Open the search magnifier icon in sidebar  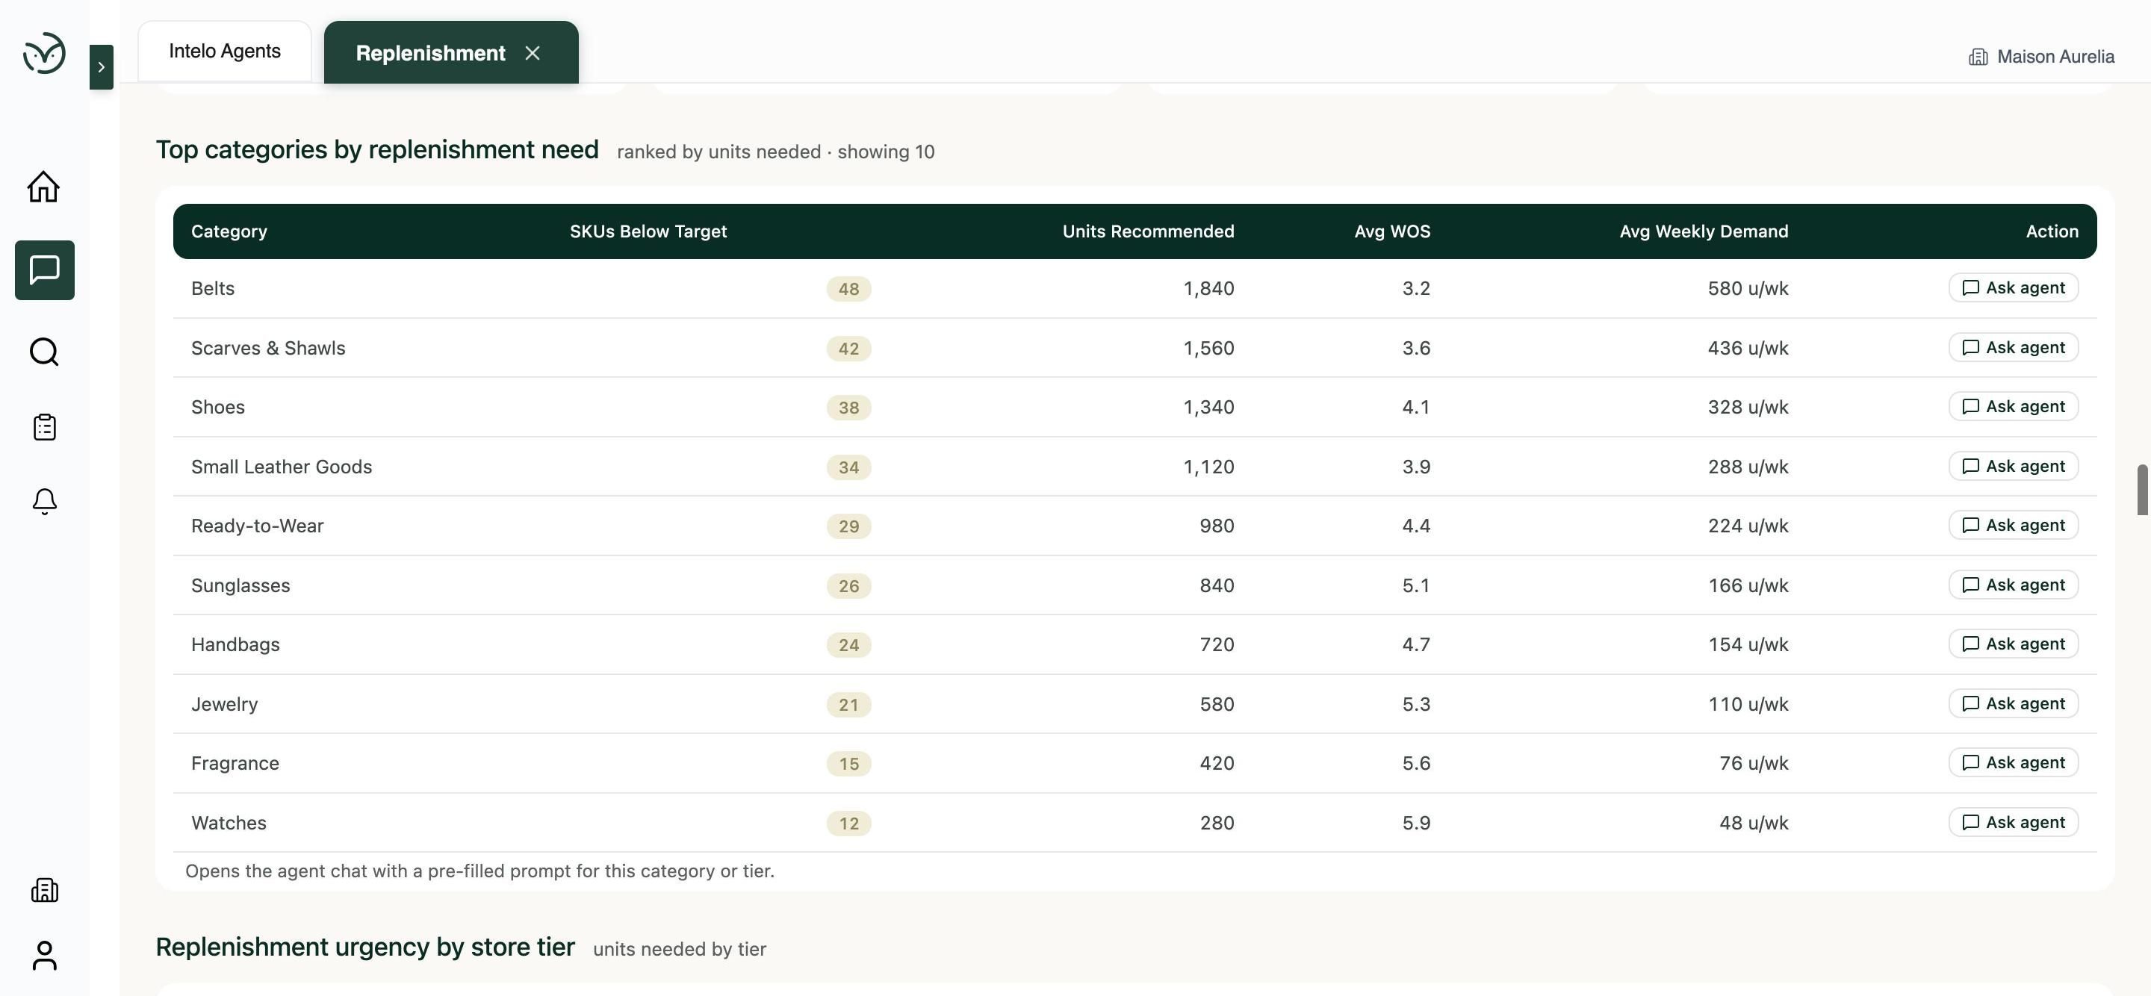[x=44, y=352]
